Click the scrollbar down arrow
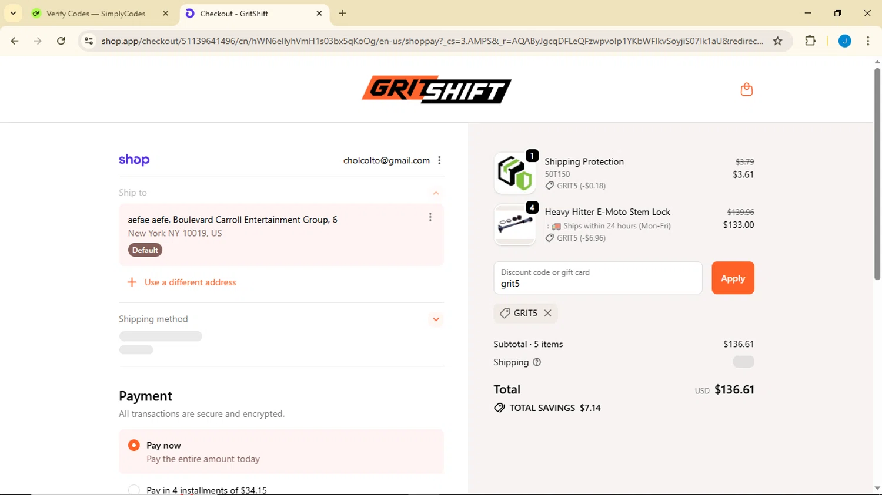The image size is (882, 495). [x=877, y=489]
